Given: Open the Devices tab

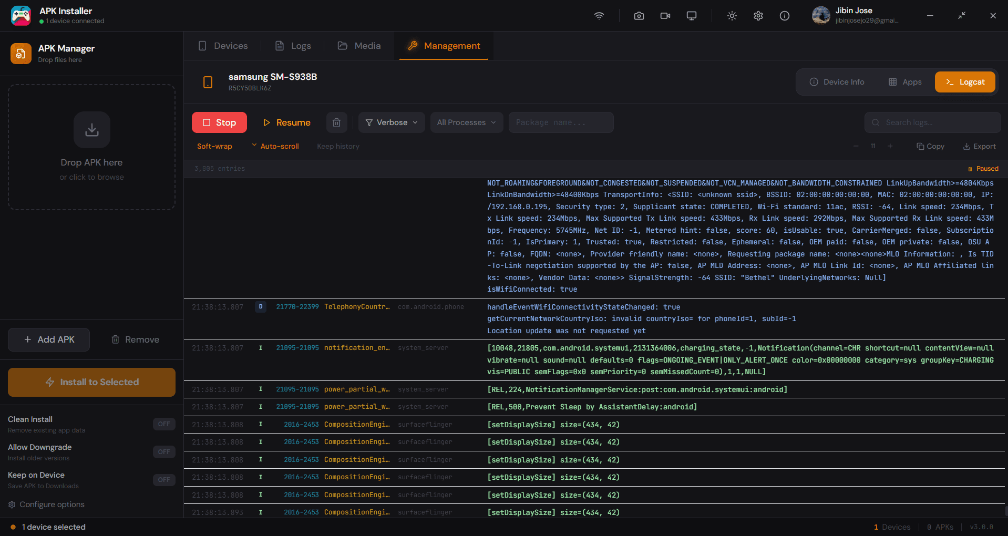Looking at the screenshot, I should (x=223, y=46).
